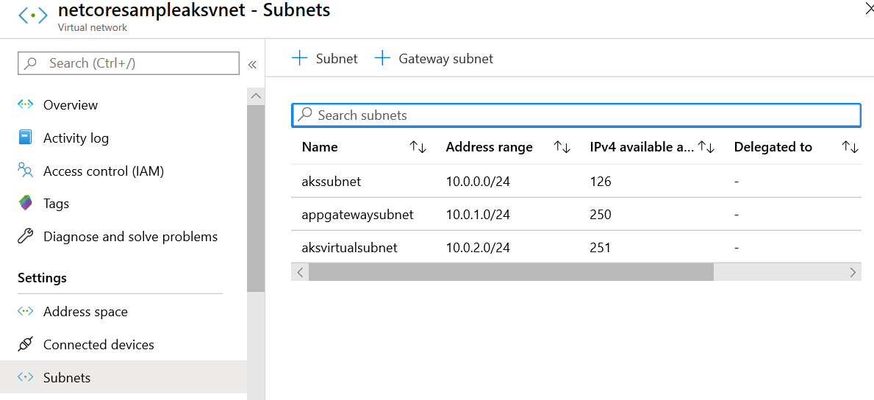Screen dimensions: 874x400
Task: Click the virtual network icon beside title
Action: pos(32,16)
